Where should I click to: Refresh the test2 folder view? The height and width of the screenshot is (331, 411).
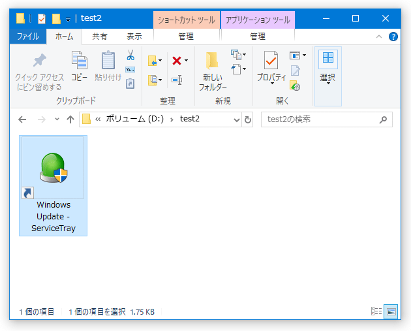[248, 120]
